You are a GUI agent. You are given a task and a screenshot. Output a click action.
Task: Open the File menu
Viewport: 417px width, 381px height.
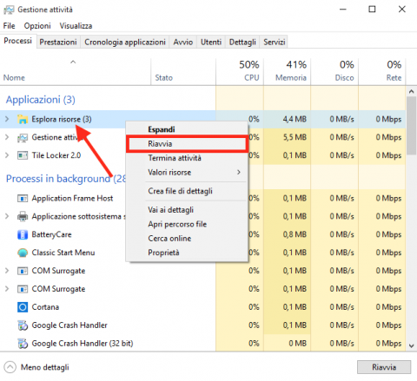click(x=9, y=26)
